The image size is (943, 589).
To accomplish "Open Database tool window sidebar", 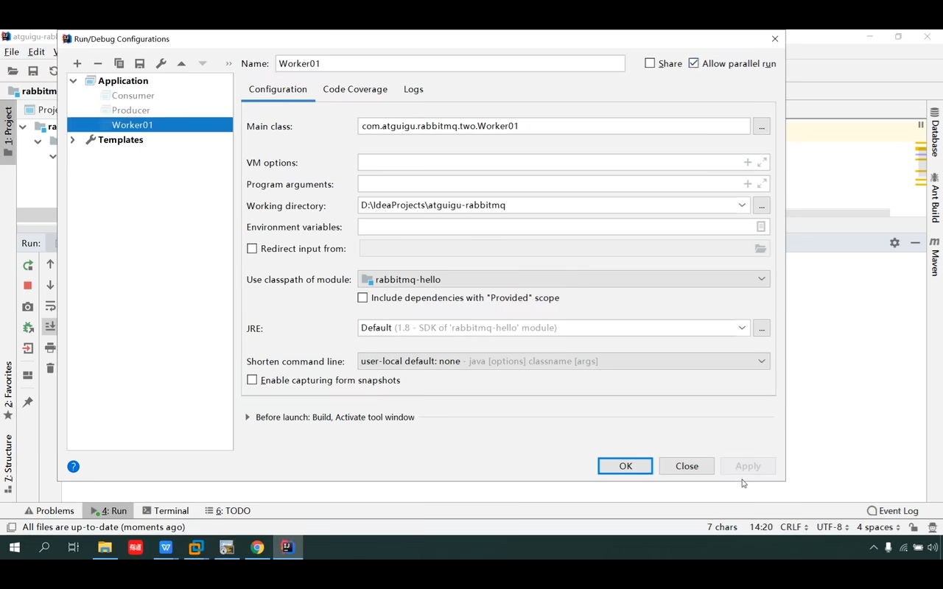I will click(935, 133).
